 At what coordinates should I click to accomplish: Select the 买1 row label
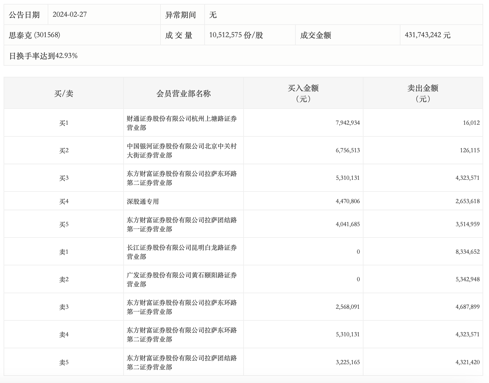[64, 123]
